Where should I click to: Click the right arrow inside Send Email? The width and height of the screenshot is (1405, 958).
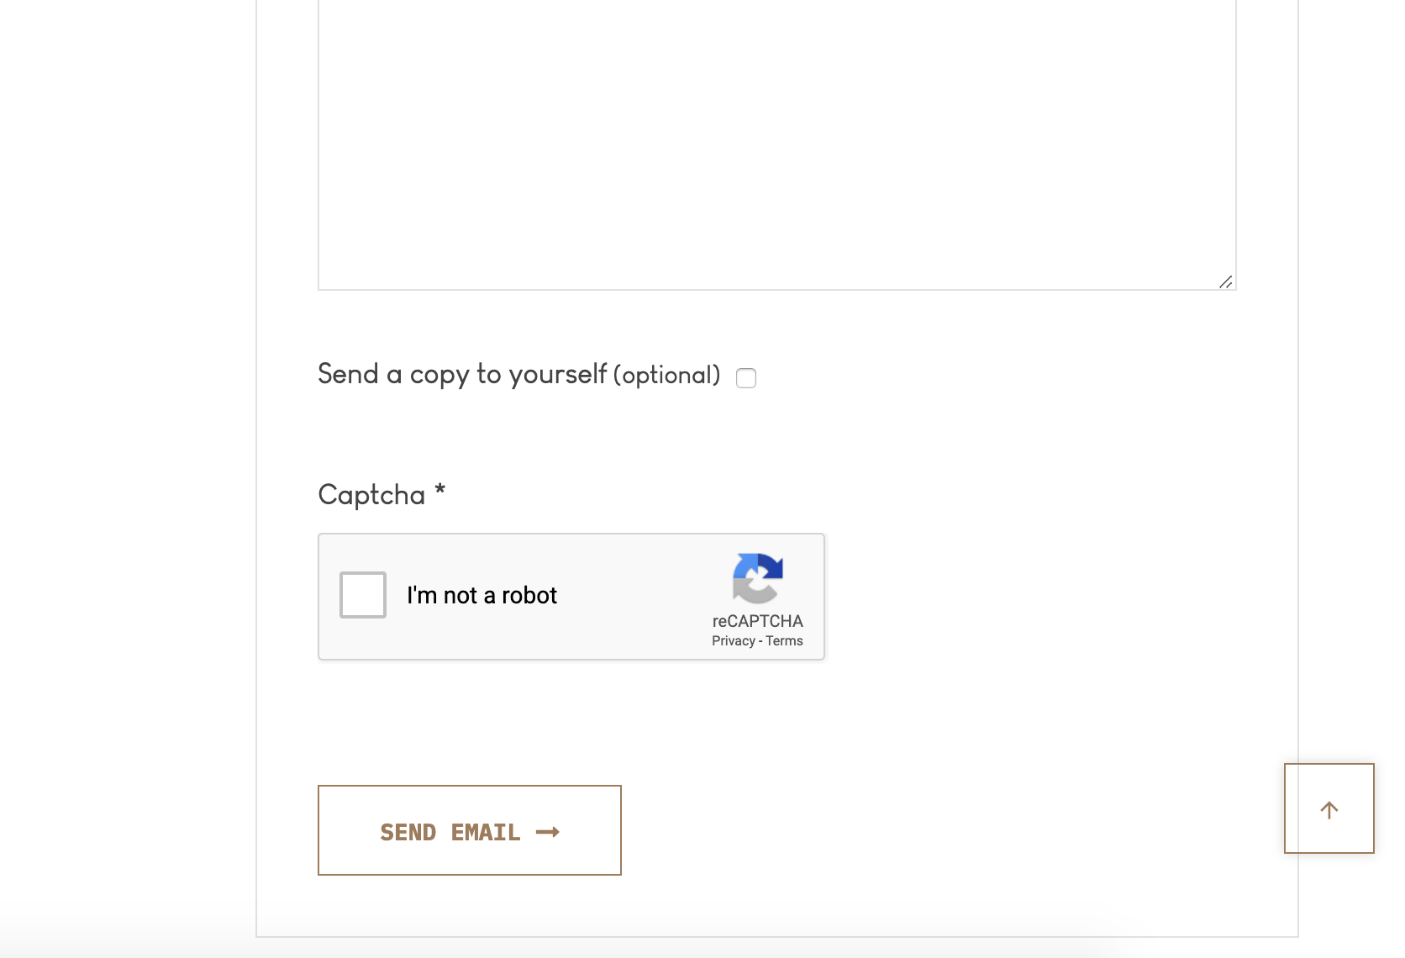(x=548, y=832)
